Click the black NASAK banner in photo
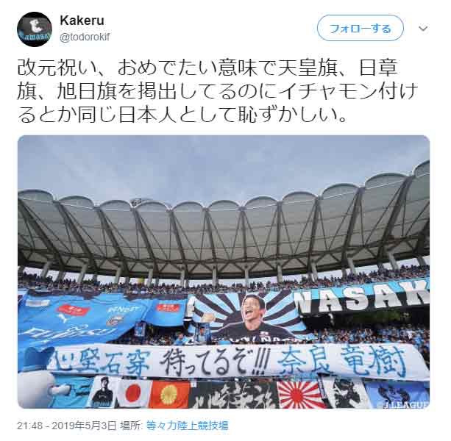 tap(362, 298)
